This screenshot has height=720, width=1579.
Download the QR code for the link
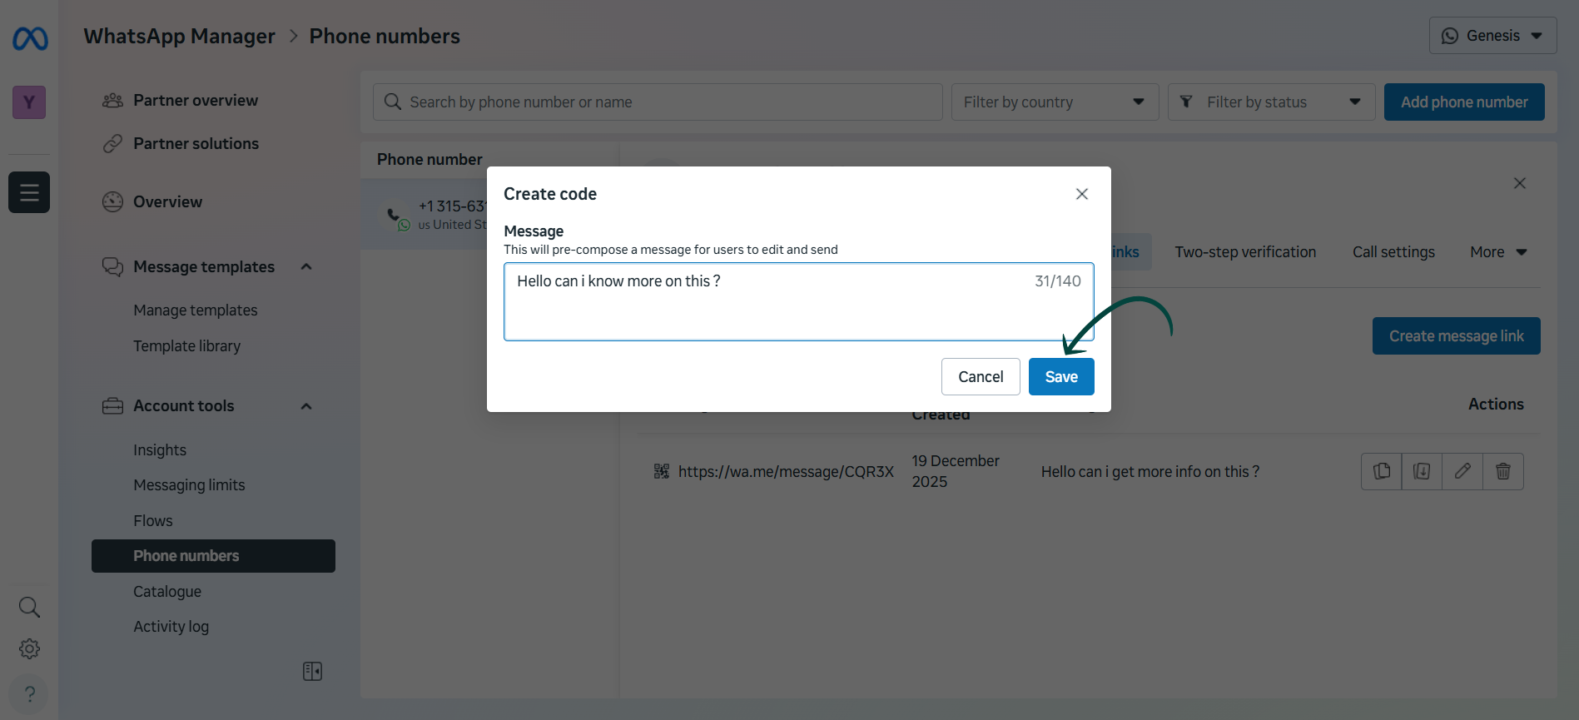(x=1422, y=471)
